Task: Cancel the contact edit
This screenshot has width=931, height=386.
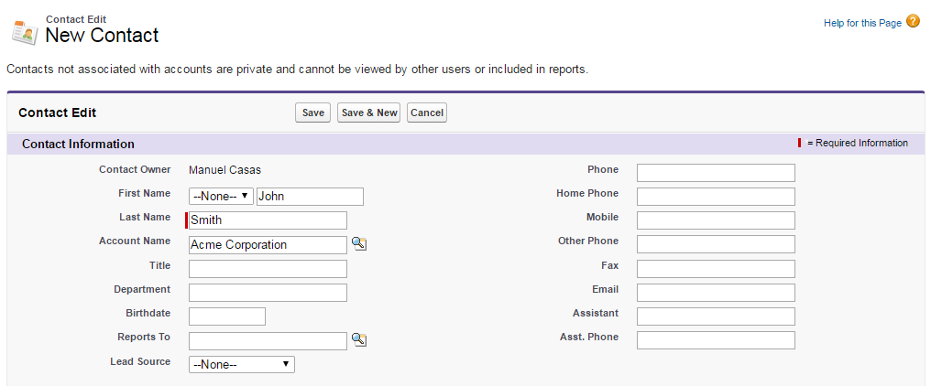Action: click(x=427, y=113)
